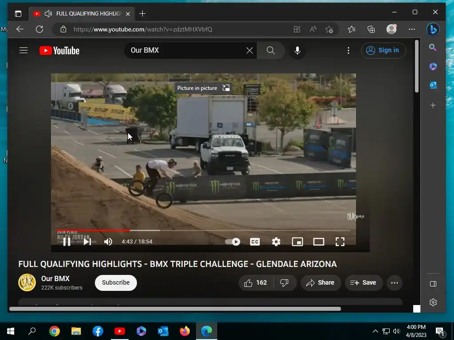Open Edge Collections
The width and height of the screenshot is (454, 340).
(x=371, y=29)
